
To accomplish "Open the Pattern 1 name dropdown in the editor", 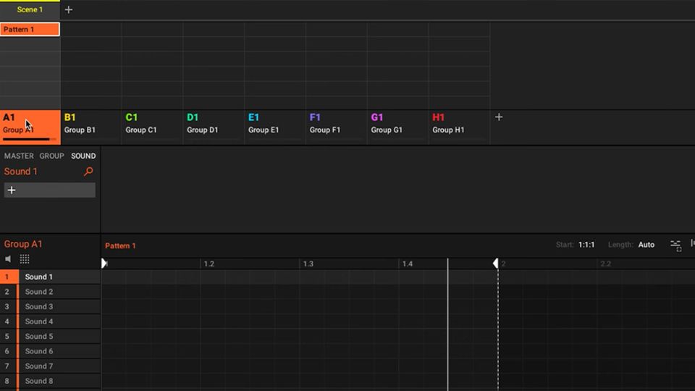I will (120, 245).
